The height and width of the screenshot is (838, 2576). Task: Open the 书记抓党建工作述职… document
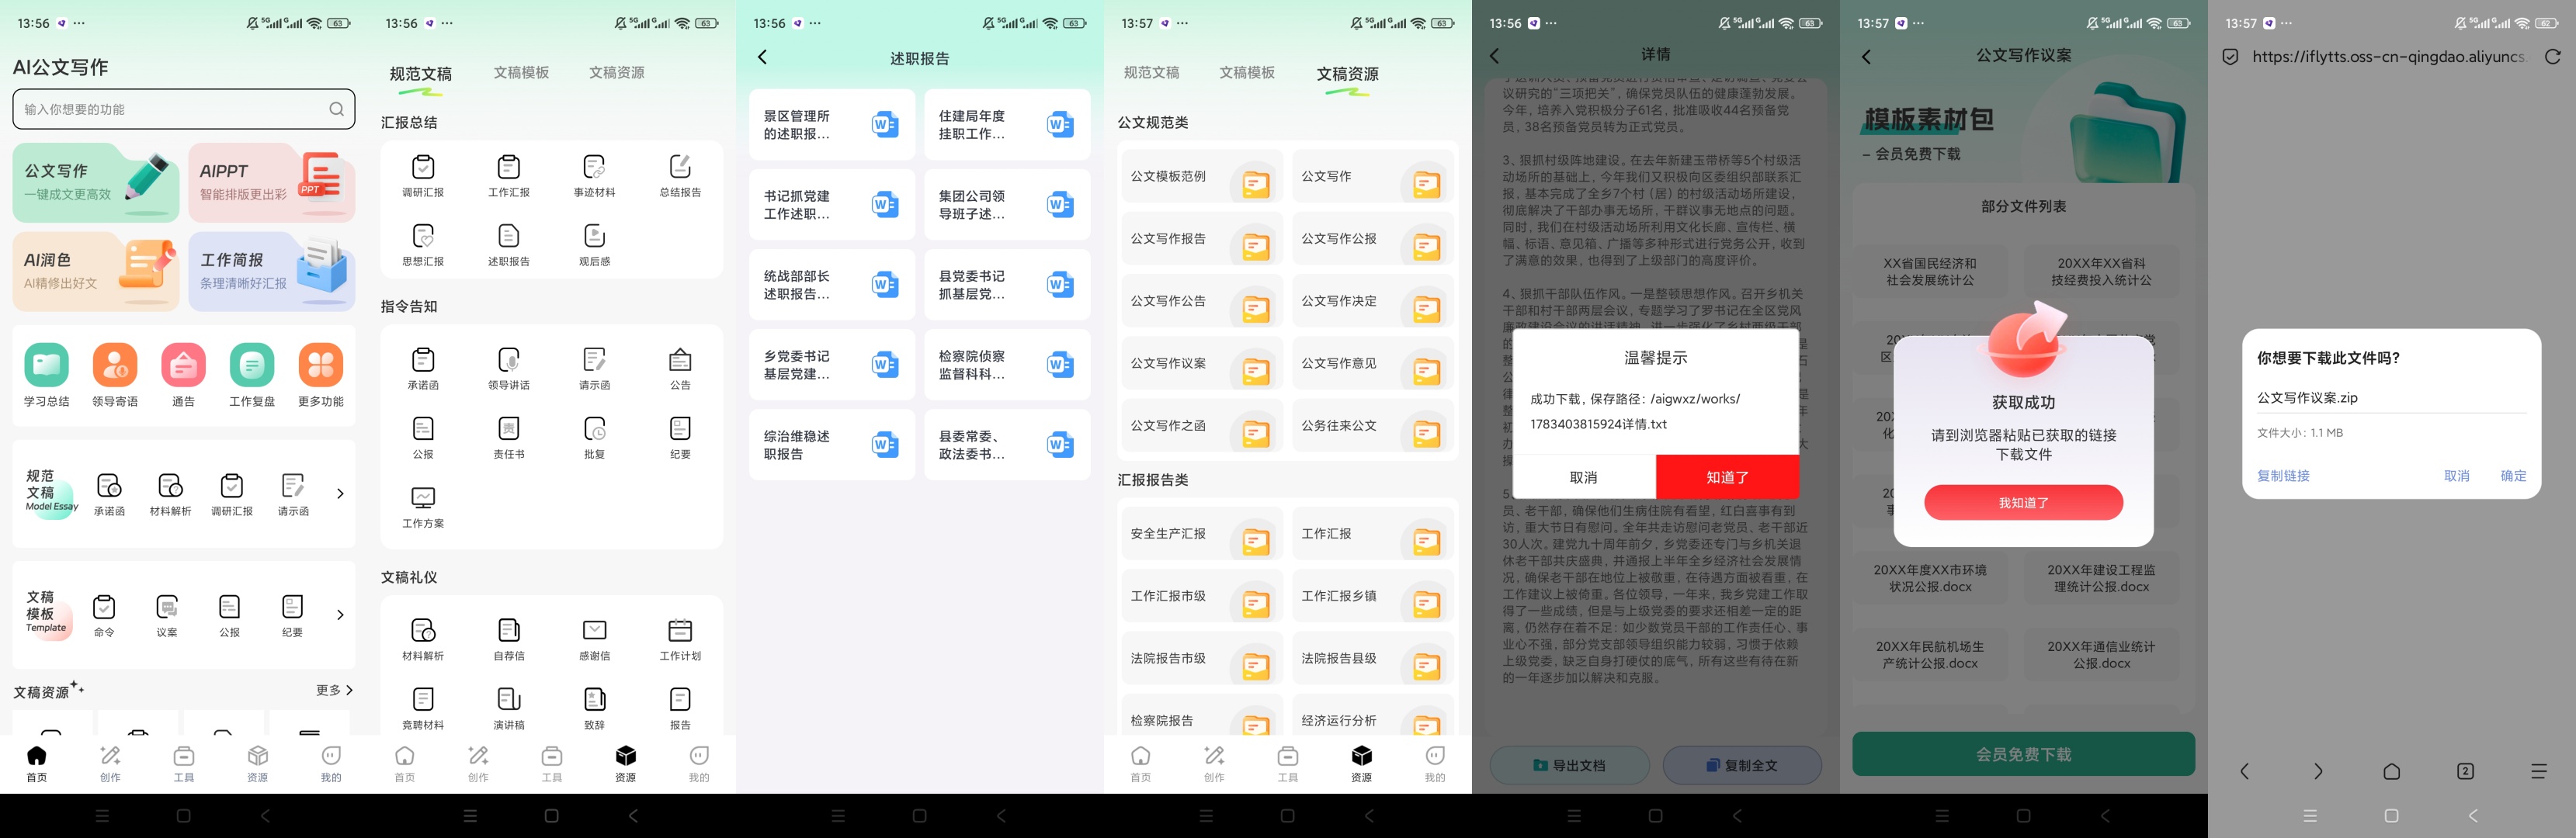(x=832, y=205)
